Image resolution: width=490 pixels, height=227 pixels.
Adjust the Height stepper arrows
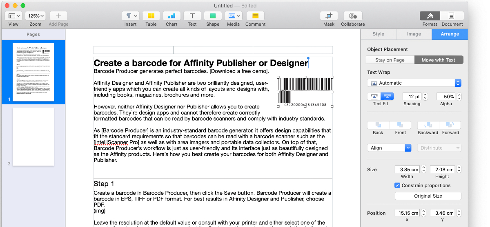459,170
